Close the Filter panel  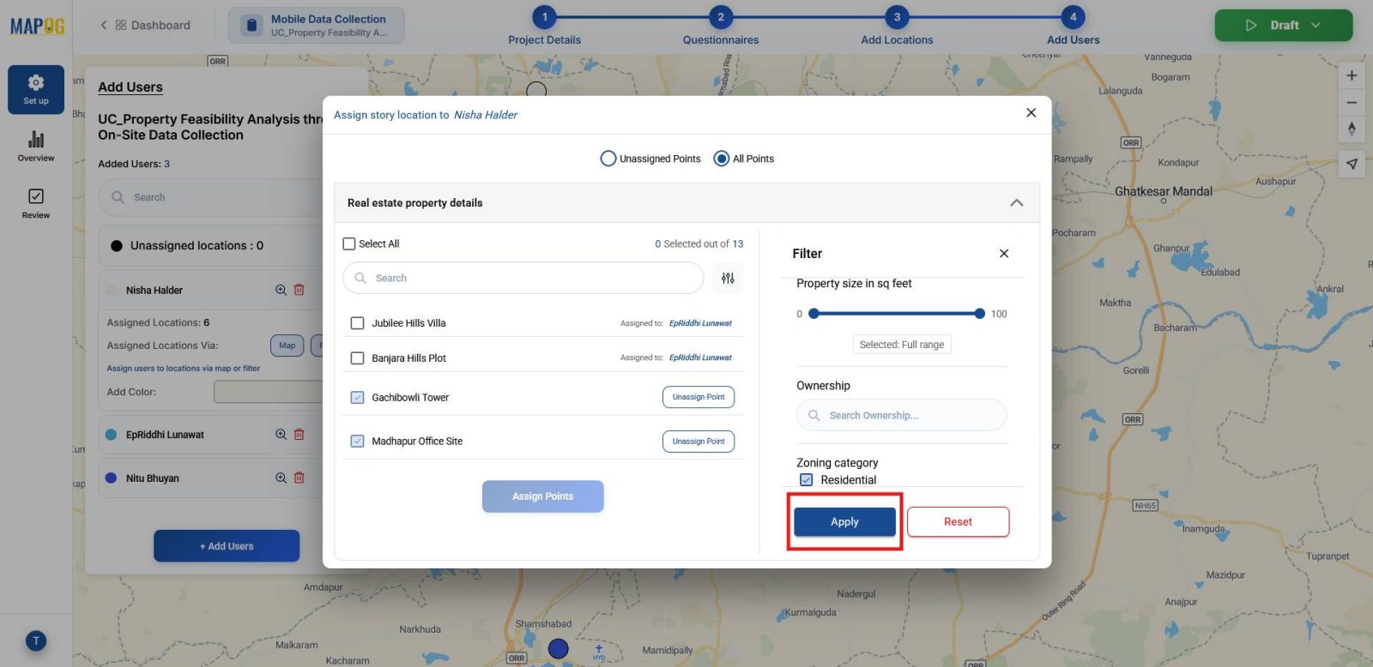1004,254
